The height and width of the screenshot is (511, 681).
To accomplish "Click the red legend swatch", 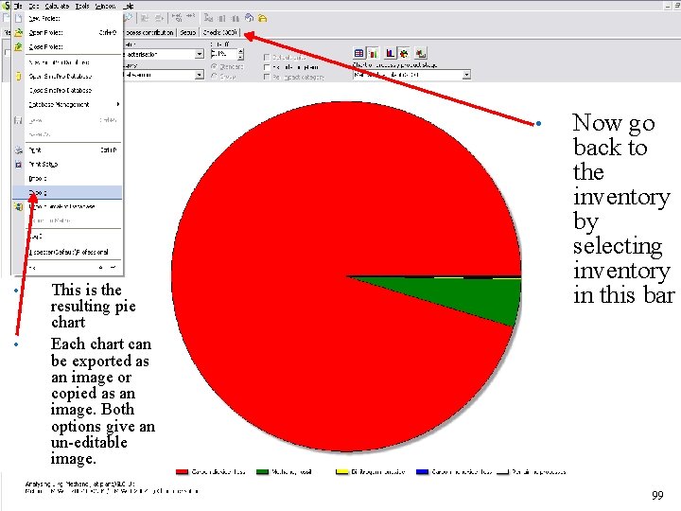I will pos(182,472).
